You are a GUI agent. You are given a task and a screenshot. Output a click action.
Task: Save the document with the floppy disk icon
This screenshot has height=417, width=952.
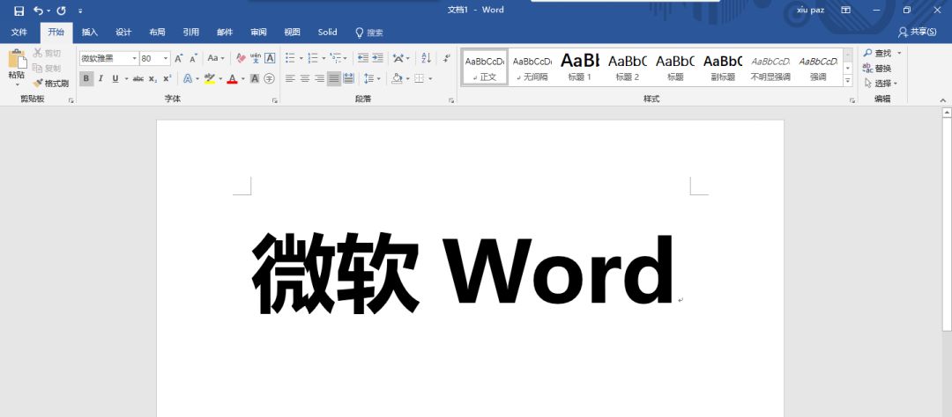pyautogui.click(x=19, y=11)
